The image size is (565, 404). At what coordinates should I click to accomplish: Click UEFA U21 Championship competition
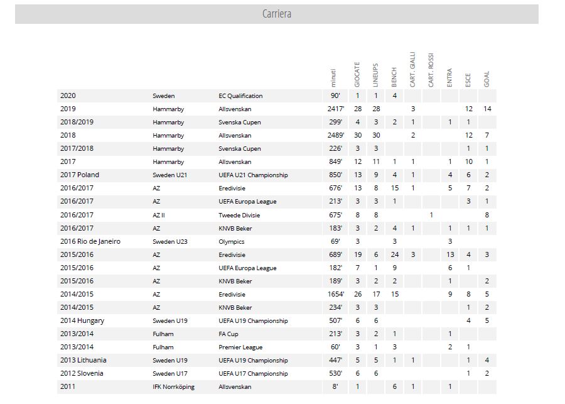[x=253, y=175]
